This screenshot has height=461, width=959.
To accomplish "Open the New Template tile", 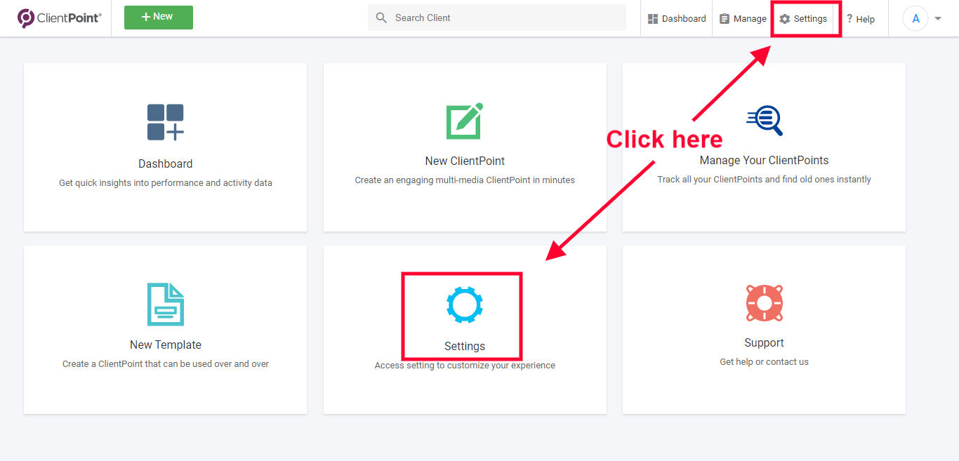I will click(165, 330).
